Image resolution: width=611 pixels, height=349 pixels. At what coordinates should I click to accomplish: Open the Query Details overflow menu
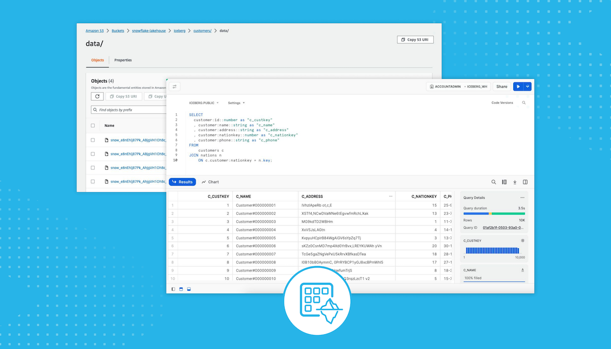[x=521, y=198]
